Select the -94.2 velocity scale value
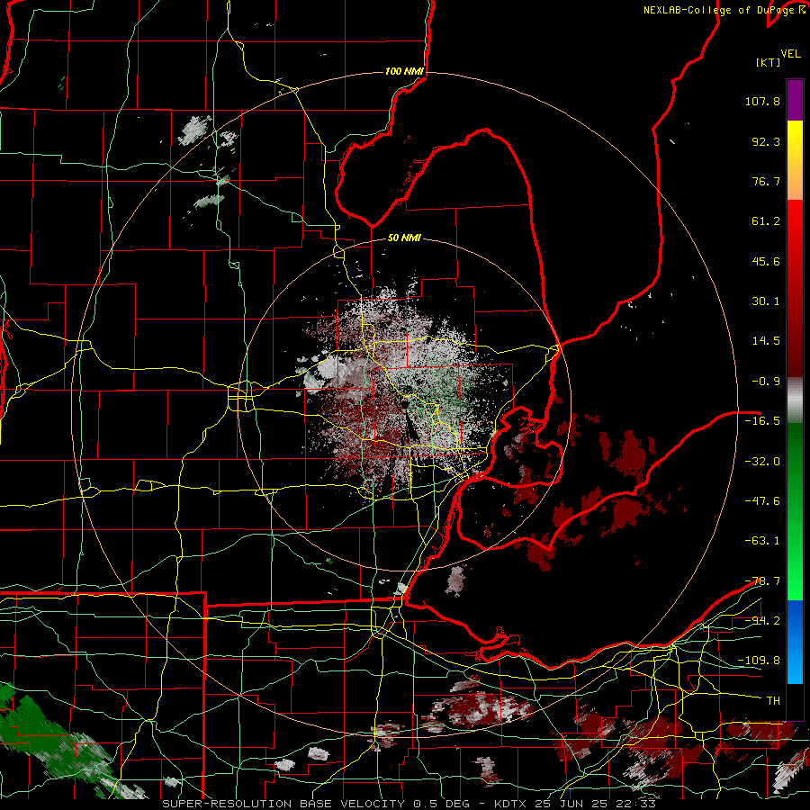This screenshot has width=810, height=810. (x=762, y=620)
